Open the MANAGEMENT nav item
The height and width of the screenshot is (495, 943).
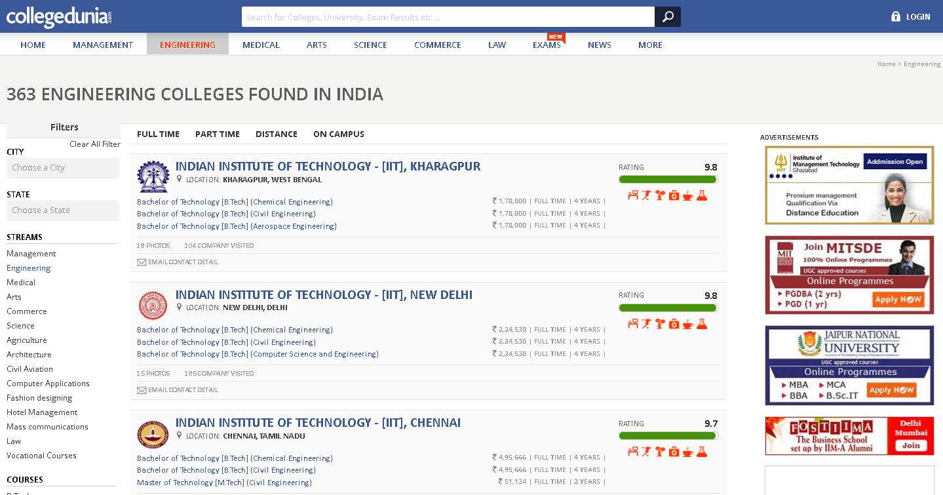103,45
